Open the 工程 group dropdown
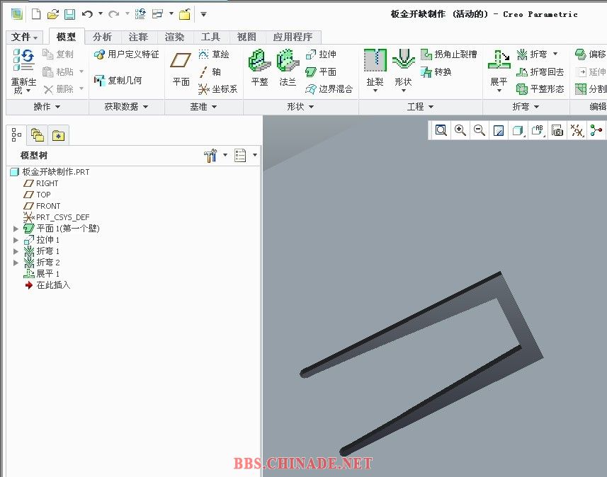Screen dimensions: 607x477 [420, 106]
